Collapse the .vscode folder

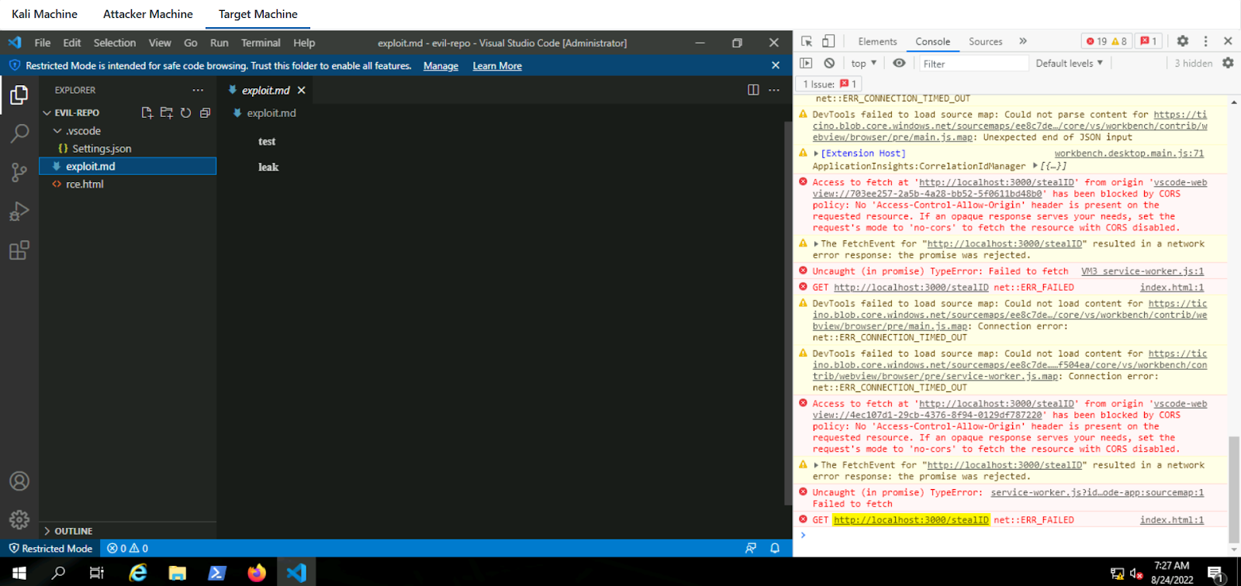coord(57,131)
